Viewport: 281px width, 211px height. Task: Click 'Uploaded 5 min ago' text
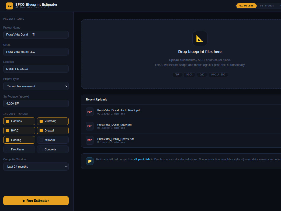tap(111, 142)
